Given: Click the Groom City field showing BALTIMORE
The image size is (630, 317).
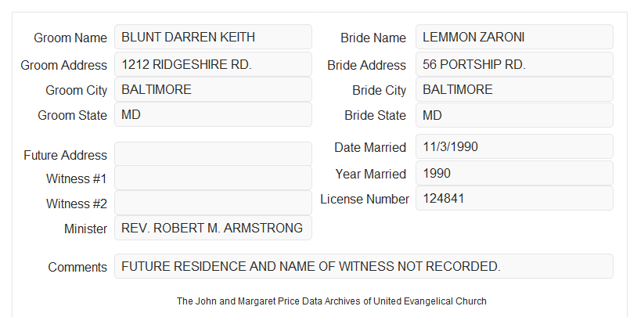Looking at the screenshot, I should [213, 89].
